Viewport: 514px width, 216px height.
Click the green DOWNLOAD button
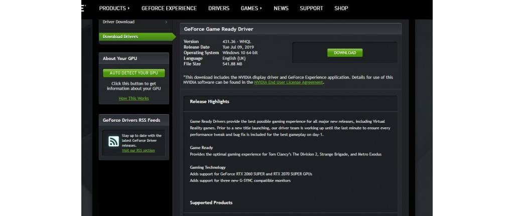345,53
